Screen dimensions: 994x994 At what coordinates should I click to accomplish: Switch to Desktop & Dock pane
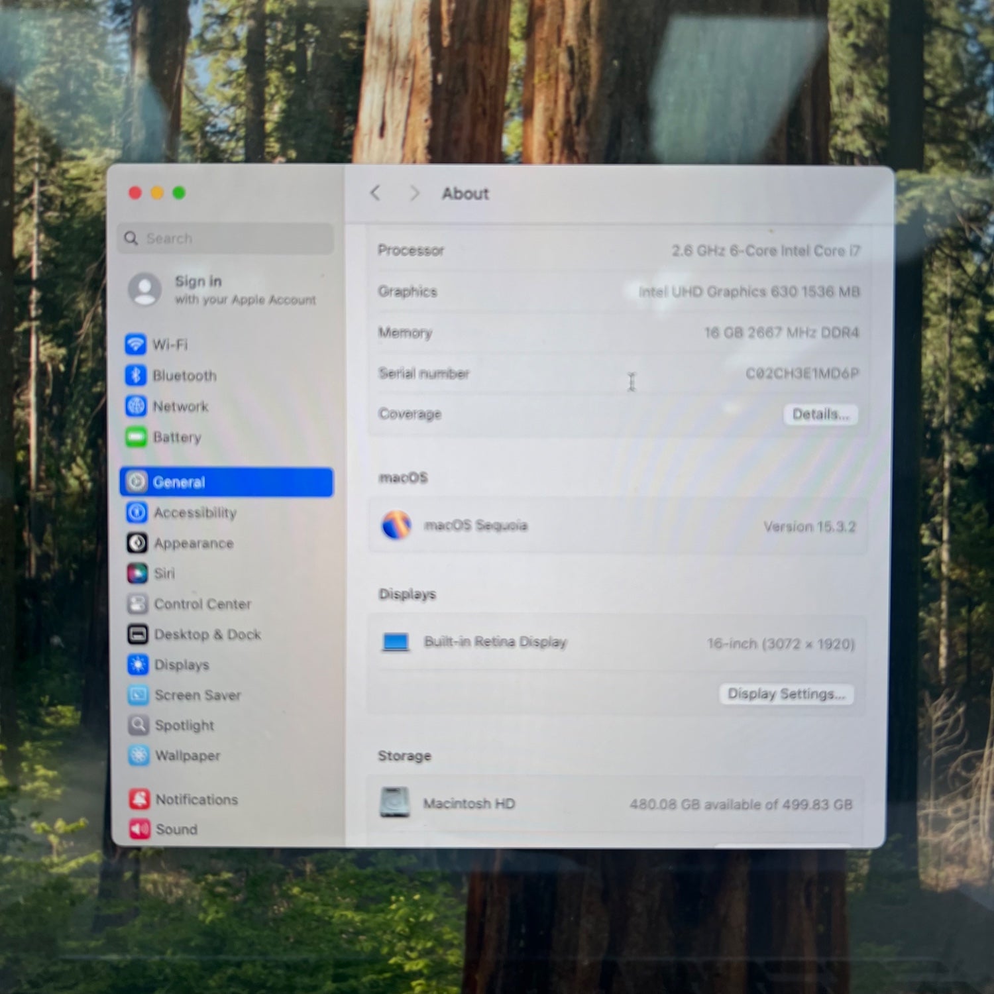207,635
